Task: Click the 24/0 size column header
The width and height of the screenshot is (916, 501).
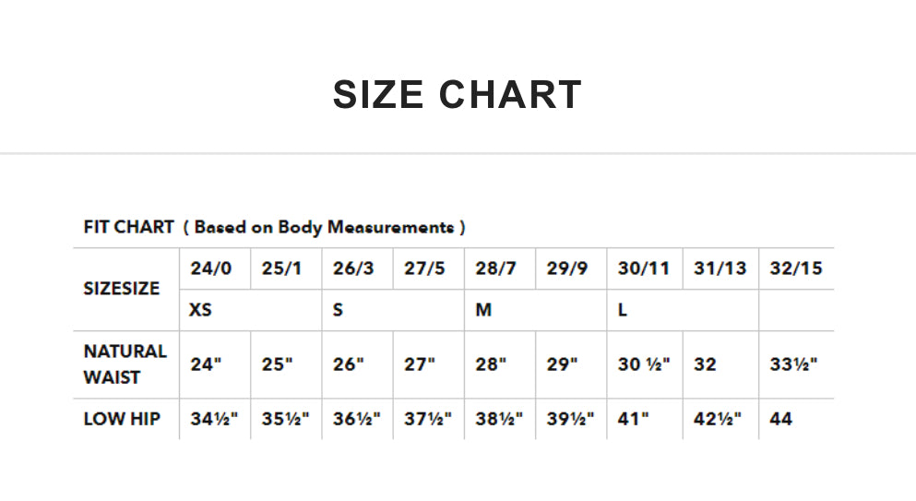Action: (x=211, y=269)
